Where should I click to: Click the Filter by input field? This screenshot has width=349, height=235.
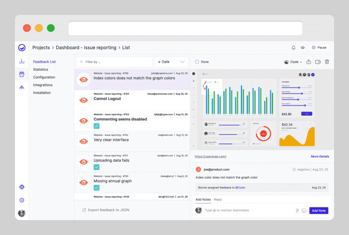pyautogui.click(x=115, y=62)
